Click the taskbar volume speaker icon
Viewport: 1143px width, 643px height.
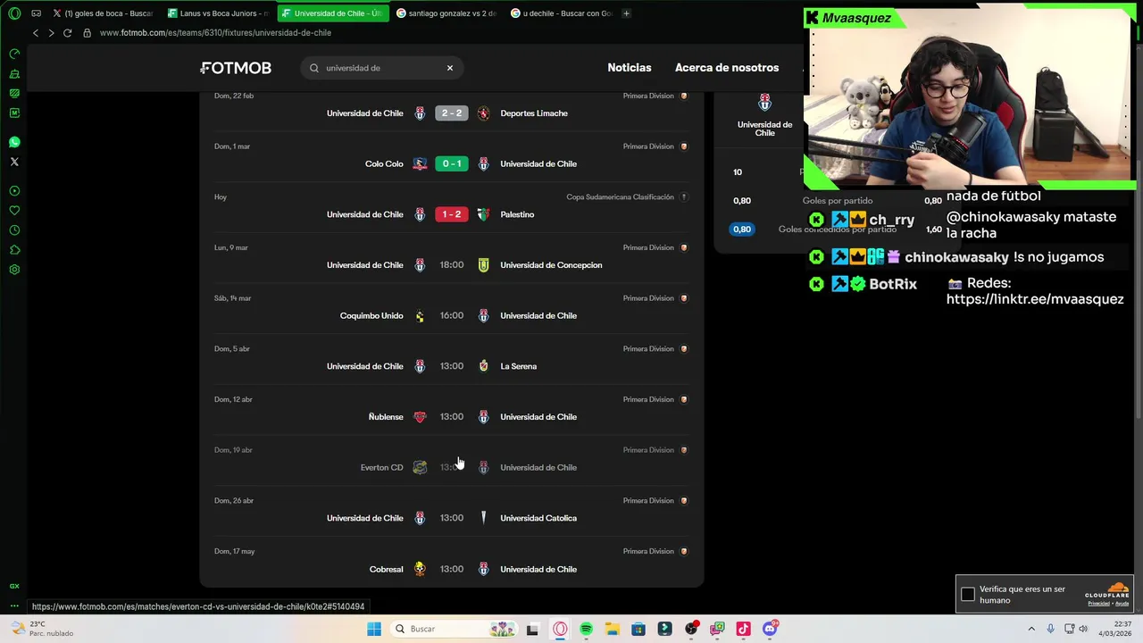click(x=1083, y=629)
